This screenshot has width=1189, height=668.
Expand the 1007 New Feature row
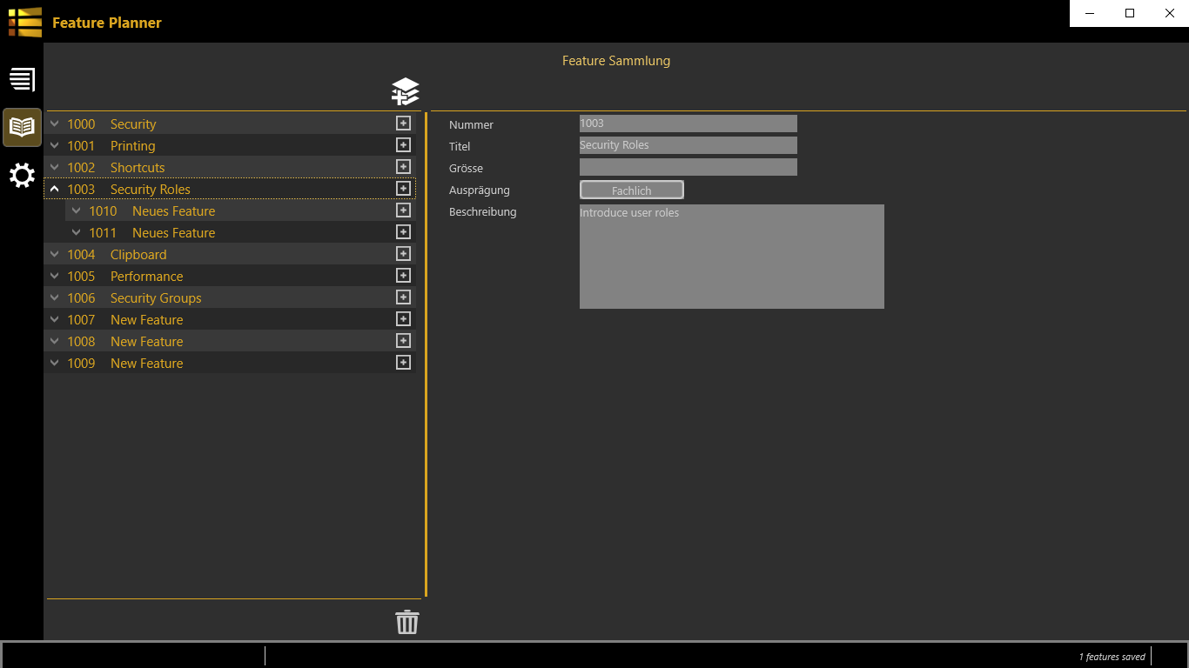(x=55, y=320)
